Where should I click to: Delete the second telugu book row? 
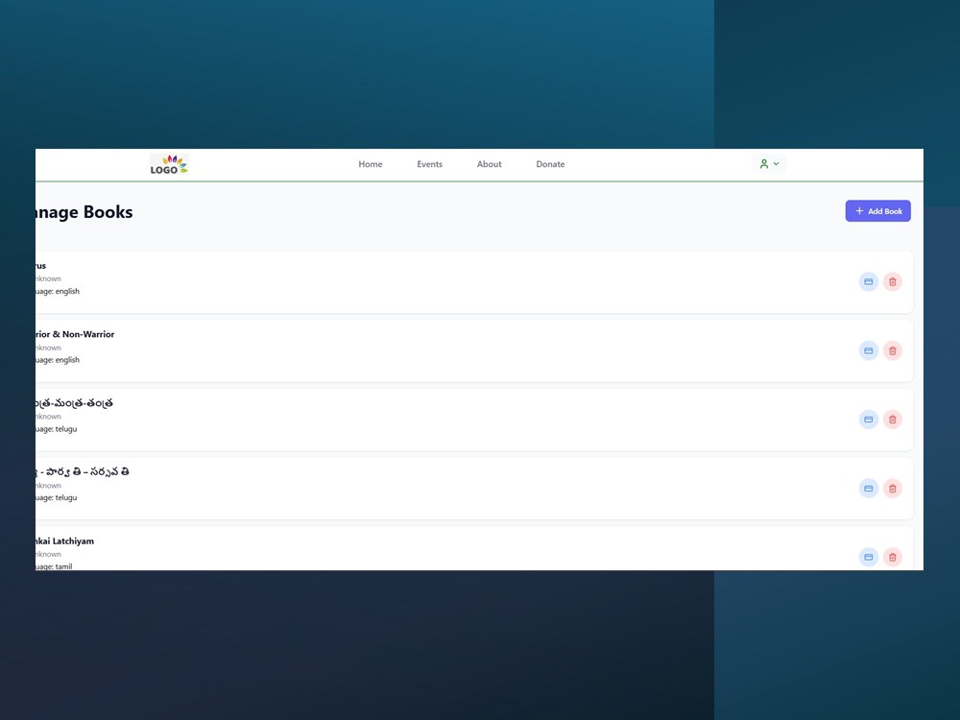893,489
